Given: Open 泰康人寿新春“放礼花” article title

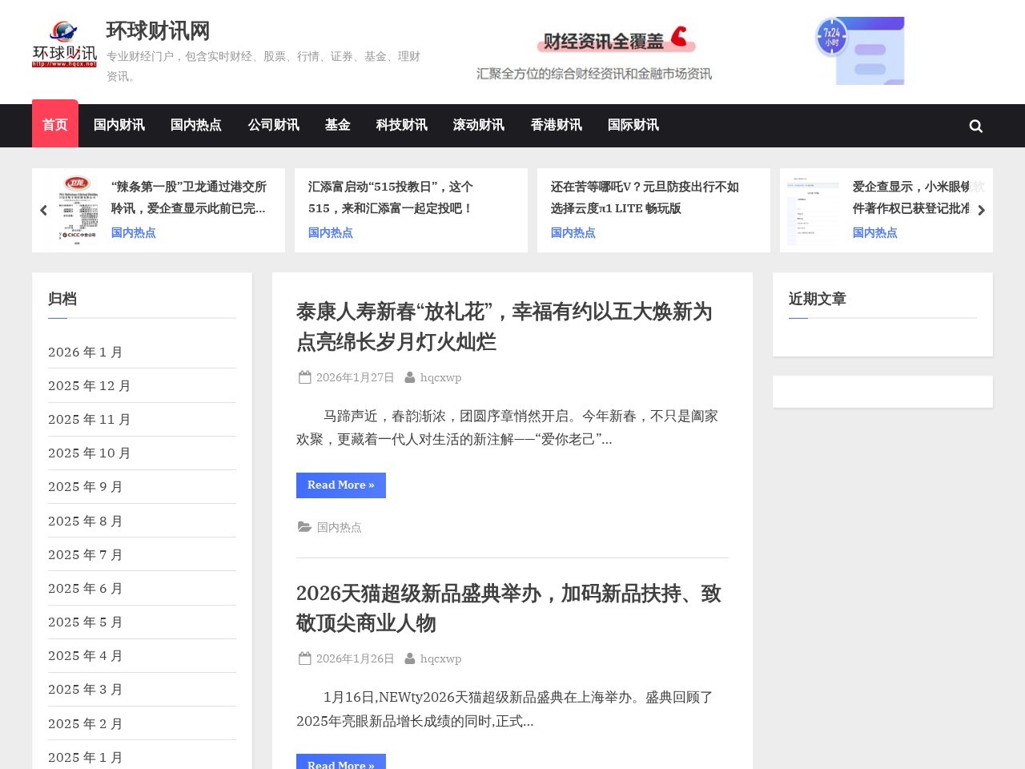Looking at the screenshot, I should click(504, 326).
